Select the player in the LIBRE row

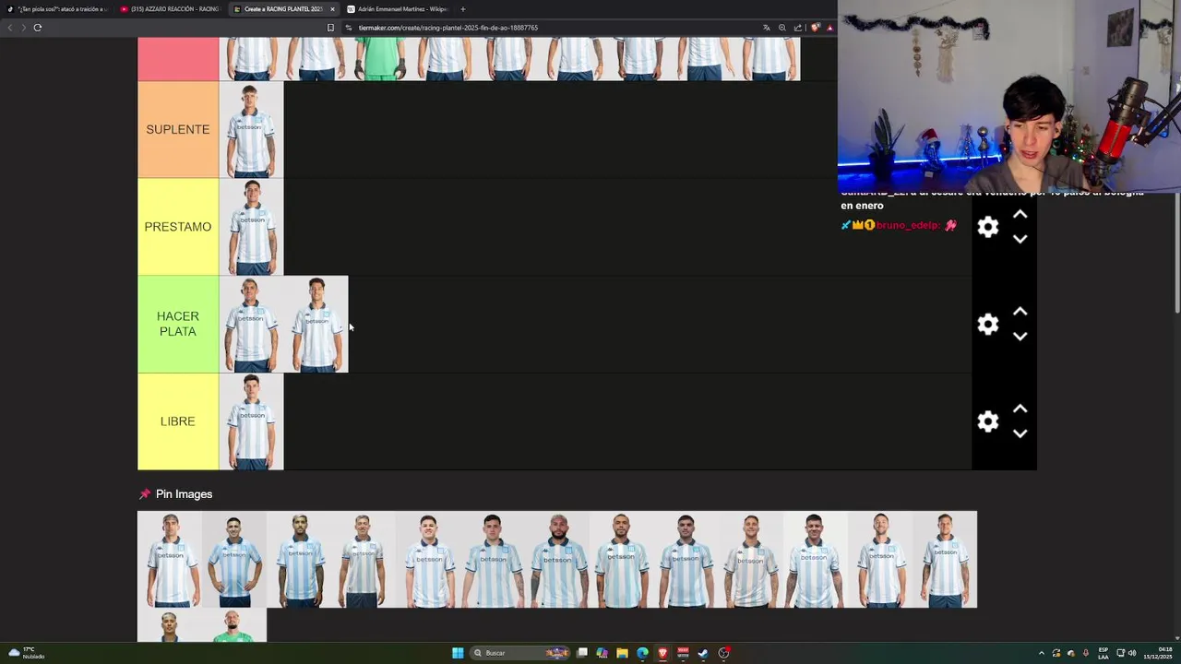click(251, 421)
